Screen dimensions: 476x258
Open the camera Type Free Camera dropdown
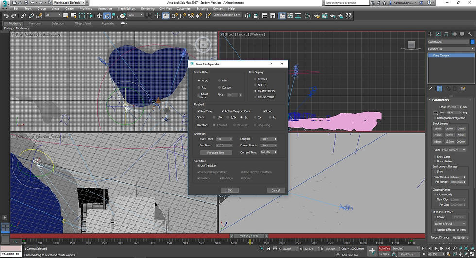[x=453, y=150]
